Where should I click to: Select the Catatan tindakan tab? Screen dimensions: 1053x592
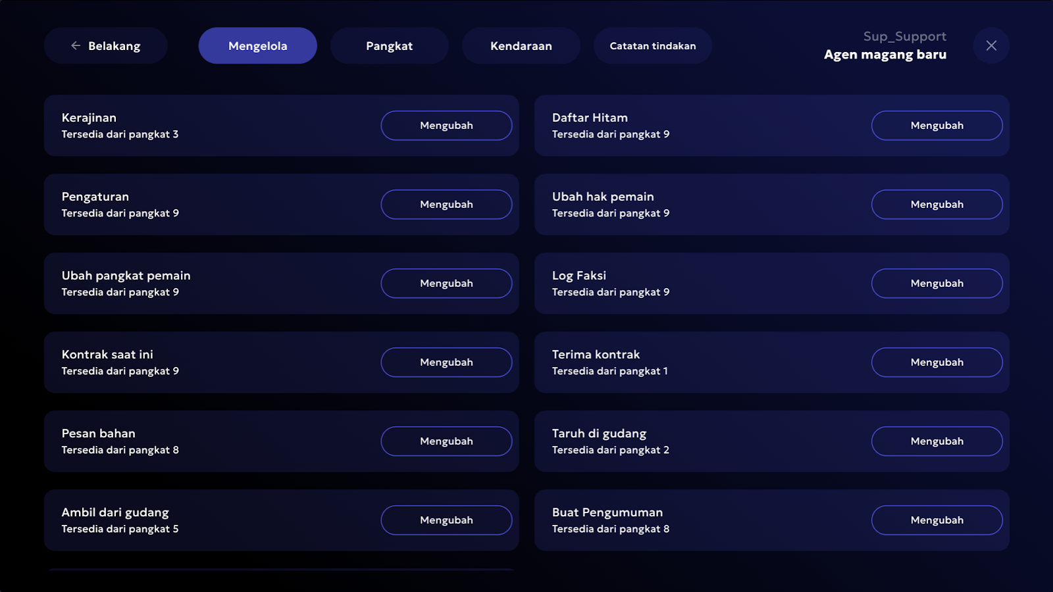tap(653, 45)
